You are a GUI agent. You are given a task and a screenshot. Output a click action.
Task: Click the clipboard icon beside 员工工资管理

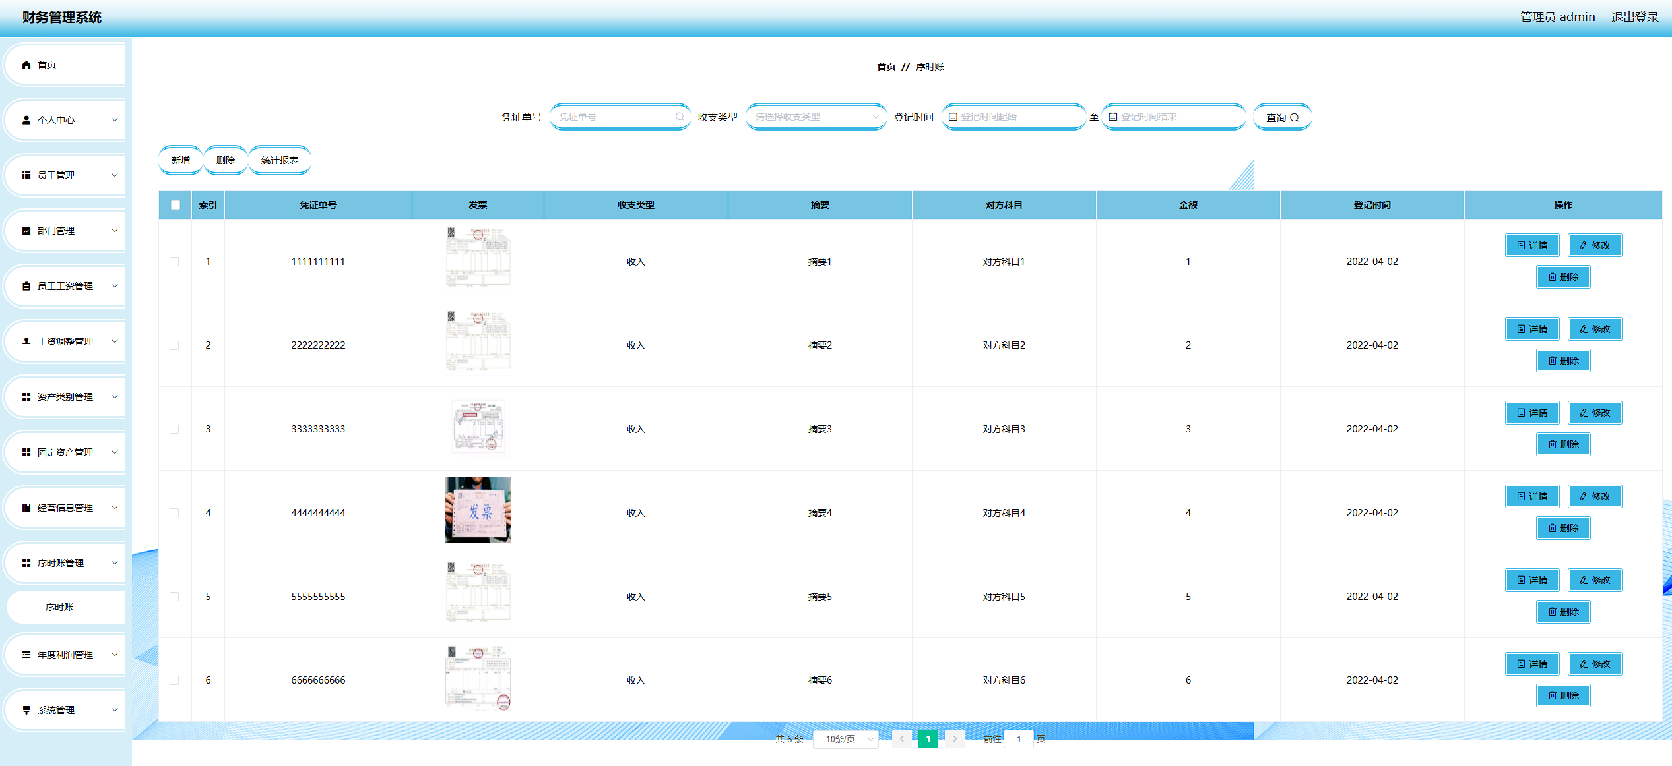click(26, 286)
